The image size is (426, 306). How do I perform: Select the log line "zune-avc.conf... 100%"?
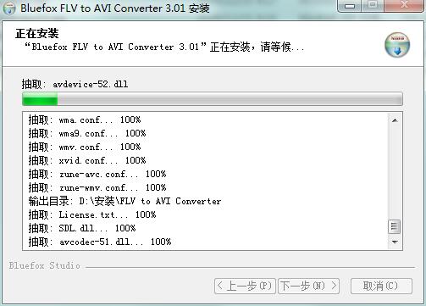coord(97,174)
